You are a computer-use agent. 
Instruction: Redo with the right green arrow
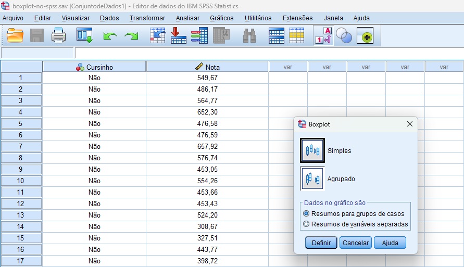tap(131, 36)
